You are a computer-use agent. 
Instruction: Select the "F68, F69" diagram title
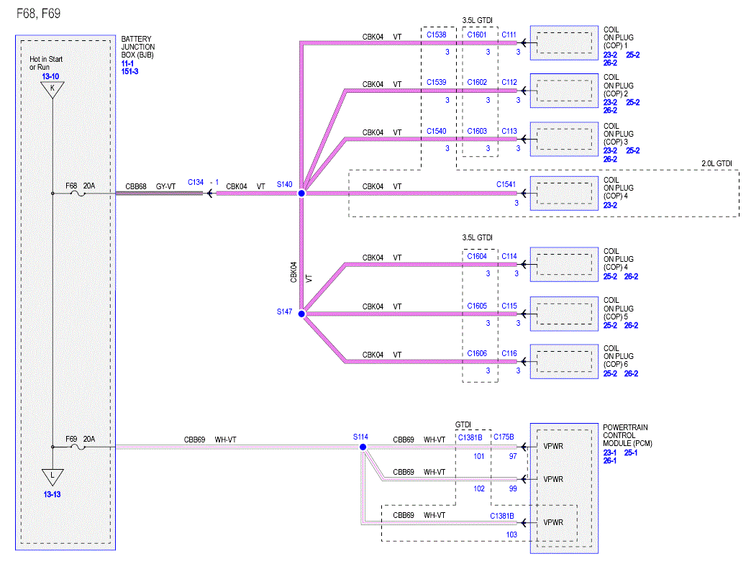(38, 14)
